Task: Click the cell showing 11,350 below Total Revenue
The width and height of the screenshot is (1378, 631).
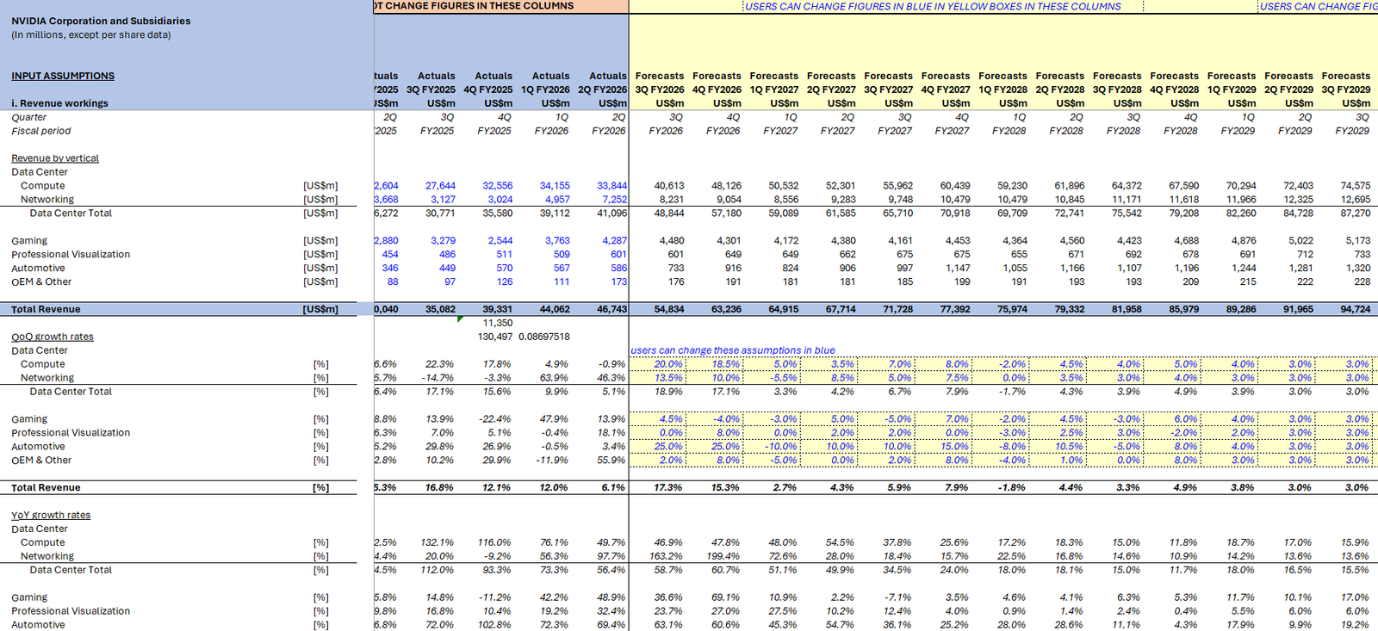Action: coord(498,323)
